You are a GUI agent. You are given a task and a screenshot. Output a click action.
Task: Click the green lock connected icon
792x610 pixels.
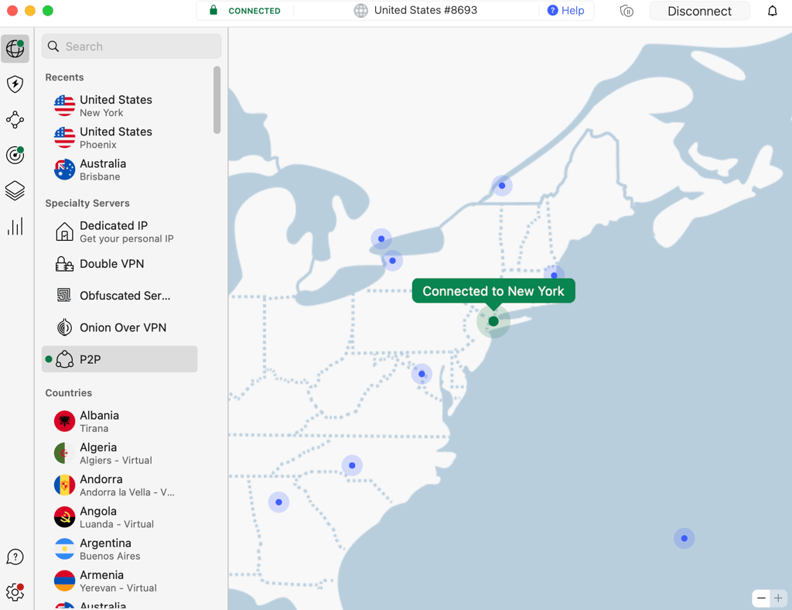pyautogui.click(x=213, y=10)
